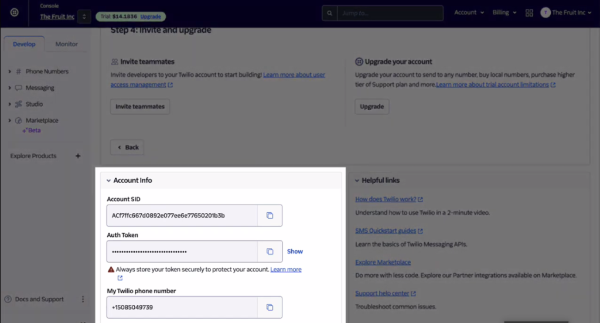
Task: Focus the Jump to search field
Action: tap(390, 13)
